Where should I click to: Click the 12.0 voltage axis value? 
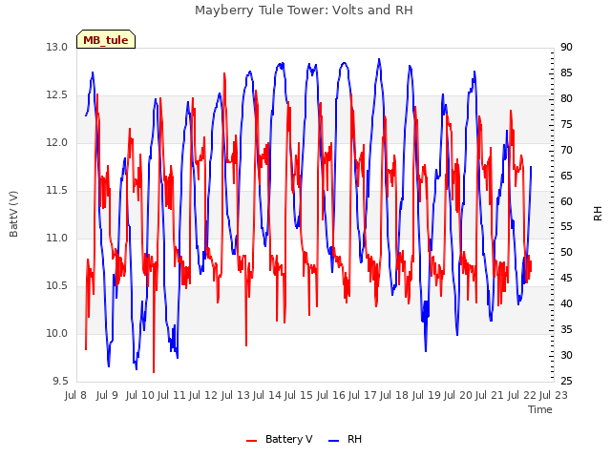tap(57, 142)
